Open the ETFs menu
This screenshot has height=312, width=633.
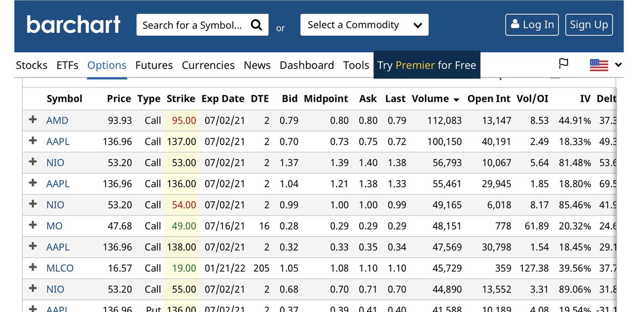[x=67, y=65]
